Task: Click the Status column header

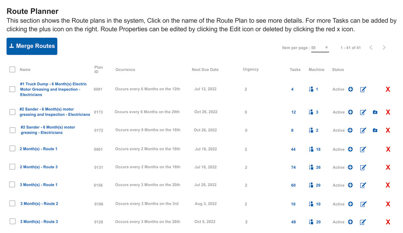Action: (x=338, y=70)
